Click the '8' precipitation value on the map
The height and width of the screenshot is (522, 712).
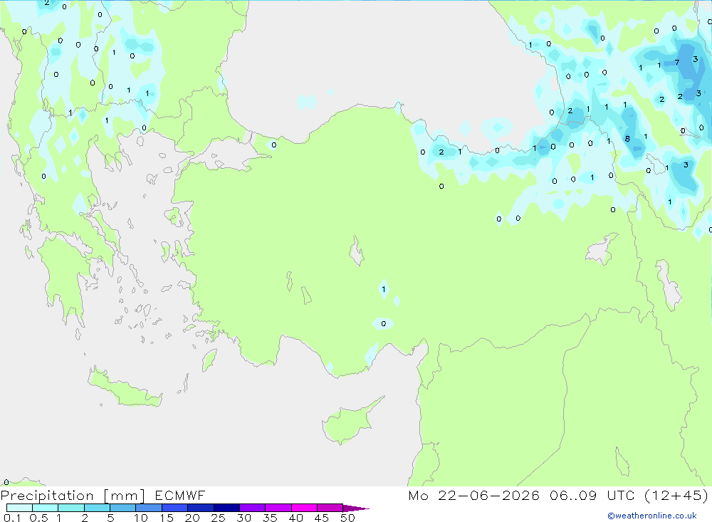(x=627, y=139)
